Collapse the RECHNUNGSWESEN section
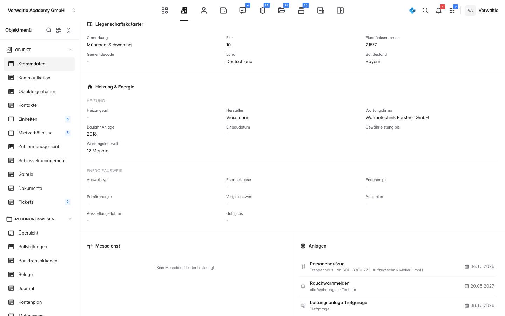This screenshot has height=316, width=505. (x=39, y=219)
